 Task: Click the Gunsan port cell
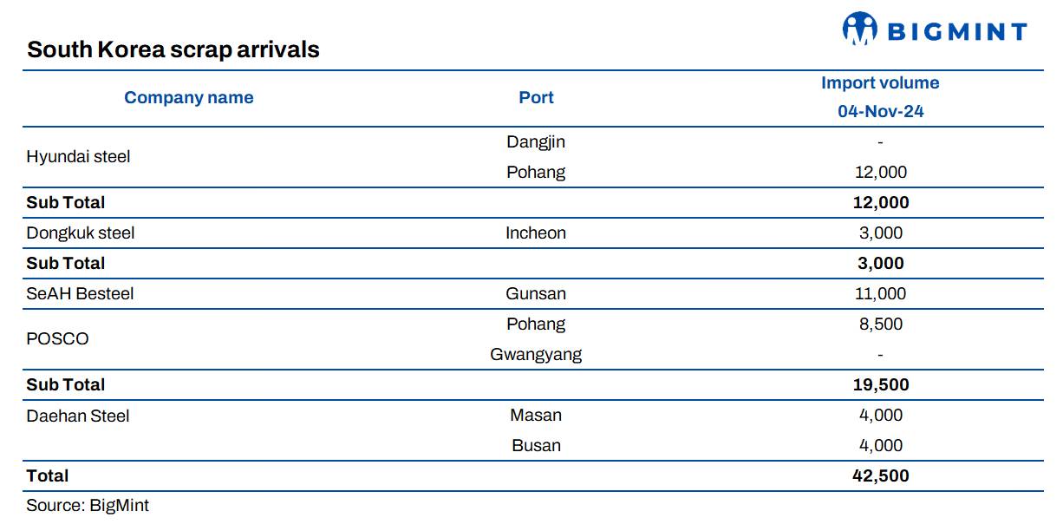(536, 293)
